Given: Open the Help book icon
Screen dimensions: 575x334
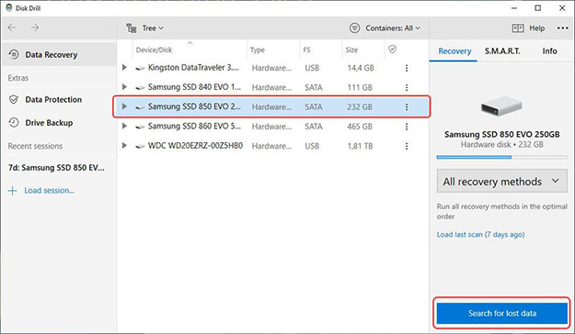Looking at the screenshot, I should [518, 28].
